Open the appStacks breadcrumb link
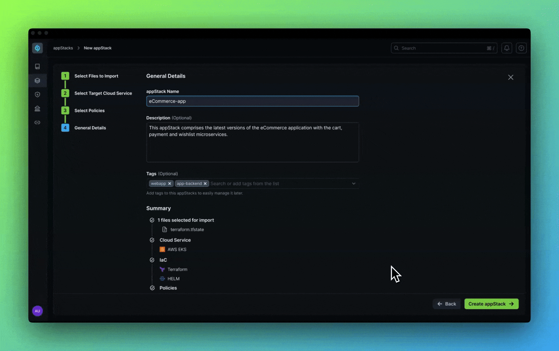 pos(63,48)
